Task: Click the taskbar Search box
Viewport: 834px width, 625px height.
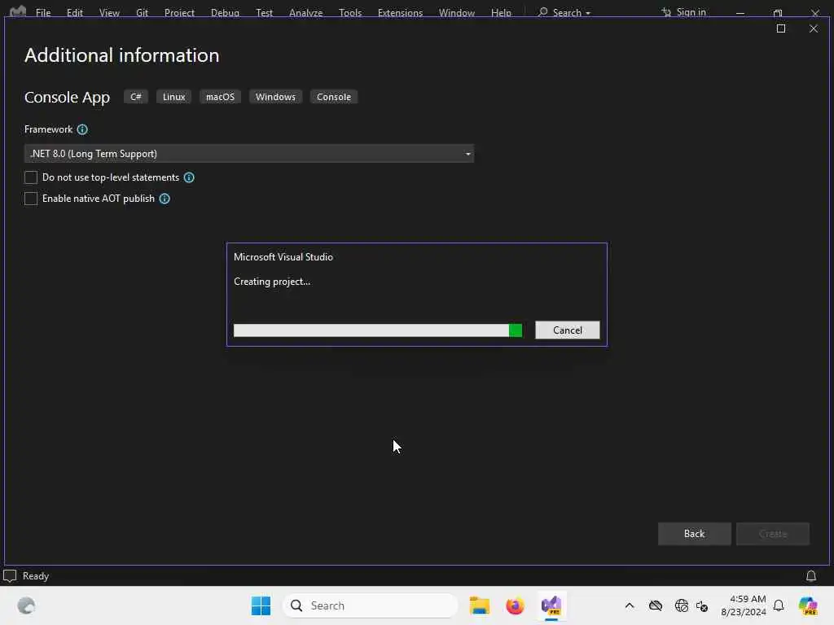Action: [371, 605]
